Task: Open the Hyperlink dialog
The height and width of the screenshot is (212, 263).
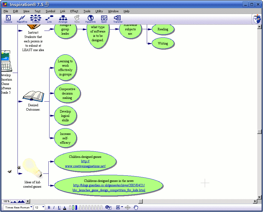Action: pos(90,19)
